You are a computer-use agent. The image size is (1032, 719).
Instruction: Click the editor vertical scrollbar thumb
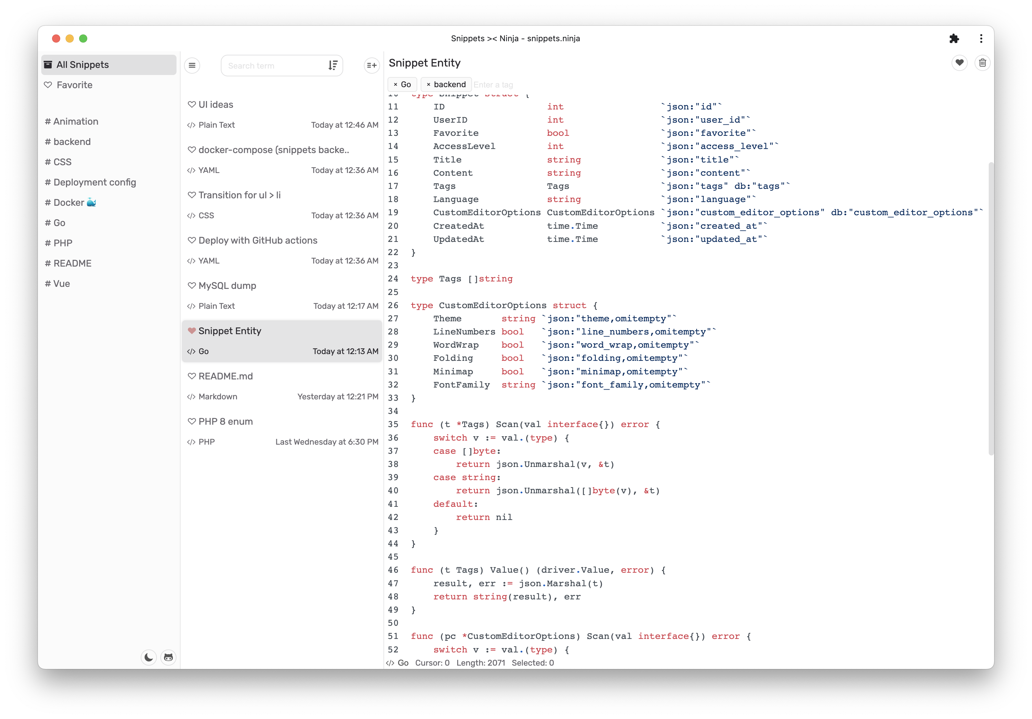coord(991,309)
